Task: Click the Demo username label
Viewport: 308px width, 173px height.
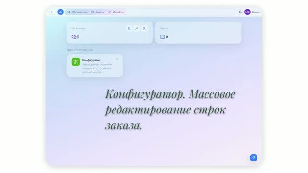Action: pyautogui.click(x=255, y=12)
